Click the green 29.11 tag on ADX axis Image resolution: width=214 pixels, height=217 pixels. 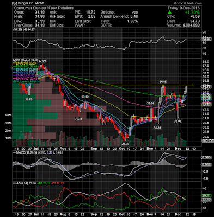[206, 195]
